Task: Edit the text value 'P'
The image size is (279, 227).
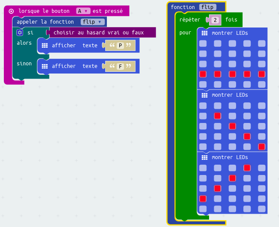Action: (x=120, y=46)
